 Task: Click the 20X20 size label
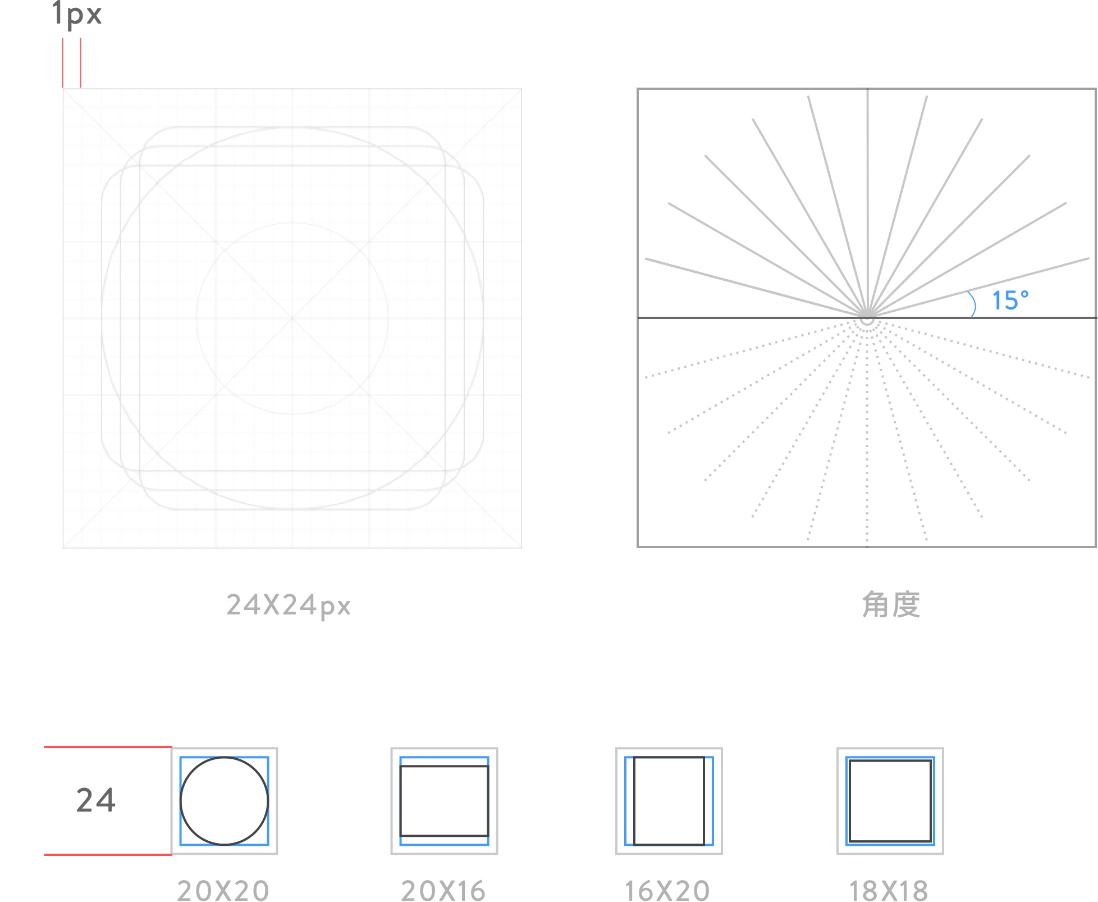tap(223, 891)
